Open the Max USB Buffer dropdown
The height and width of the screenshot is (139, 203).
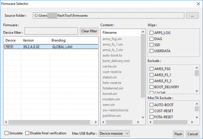tap(114, 133)
